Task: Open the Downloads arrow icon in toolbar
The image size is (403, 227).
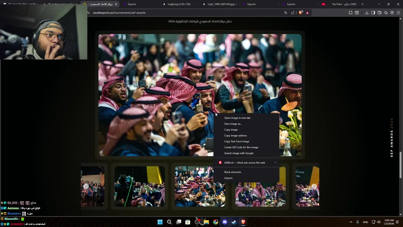Action: pyautogui.click(x=367, y=13)
